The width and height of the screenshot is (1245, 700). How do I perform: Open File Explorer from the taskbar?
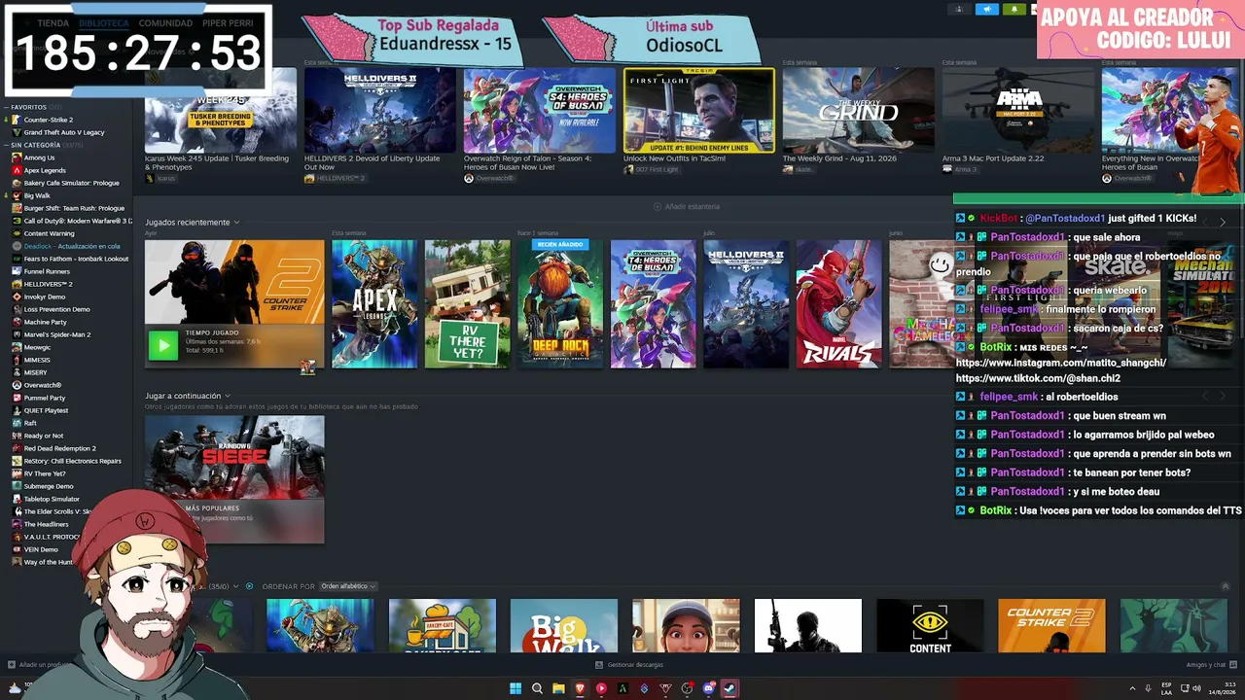(x=558, y=688)
